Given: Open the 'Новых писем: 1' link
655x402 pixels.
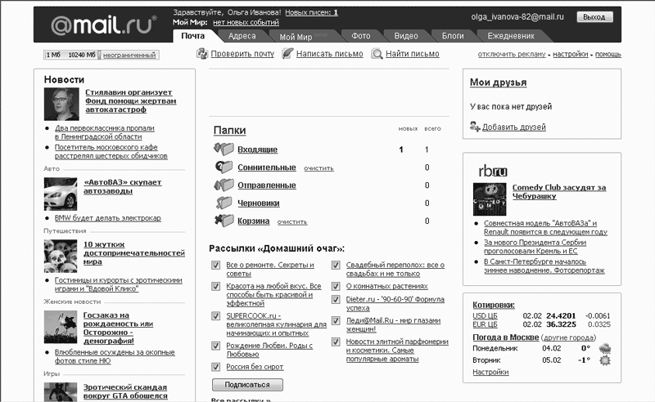Looking at the screenshot, I should 312,12.
